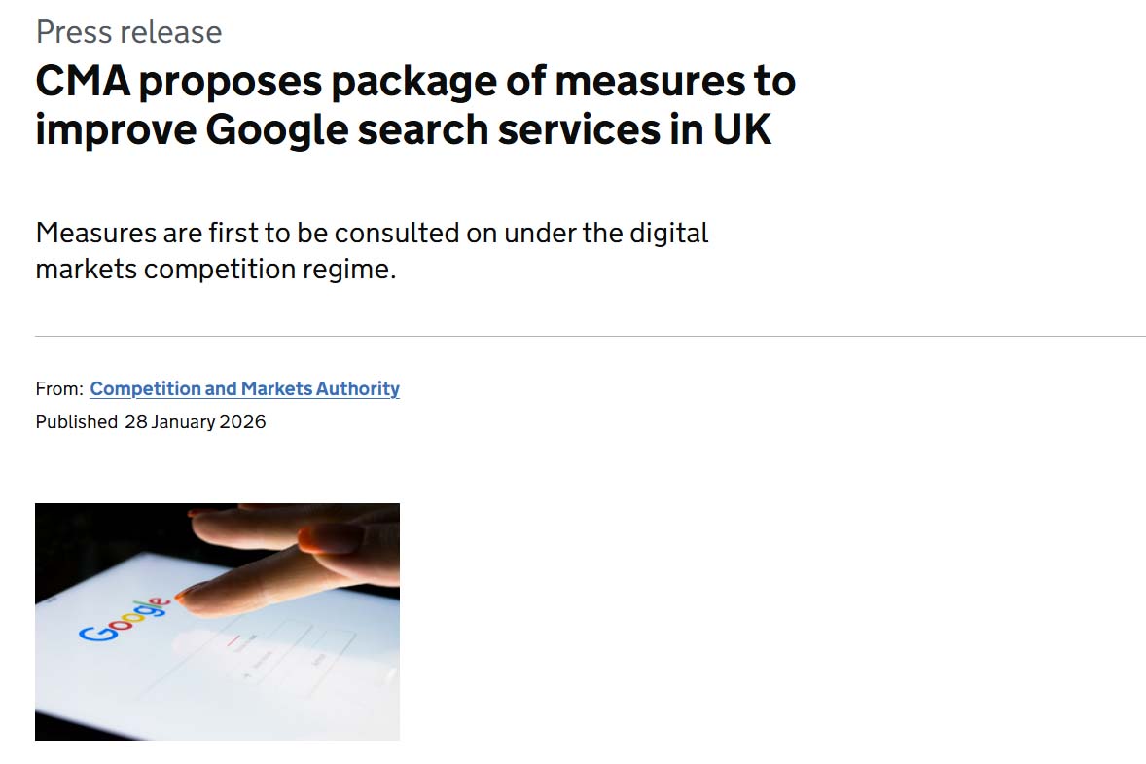Open the Competition and Markets Authority link
This screenshot has height=764, width=1146.
point(244,388)
